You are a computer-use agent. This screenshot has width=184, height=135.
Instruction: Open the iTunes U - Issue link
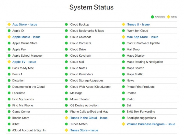138,24
